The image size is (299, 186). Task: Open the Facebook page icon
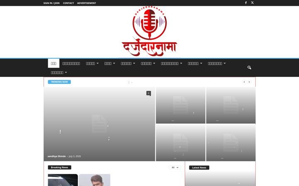click(246, 2)
